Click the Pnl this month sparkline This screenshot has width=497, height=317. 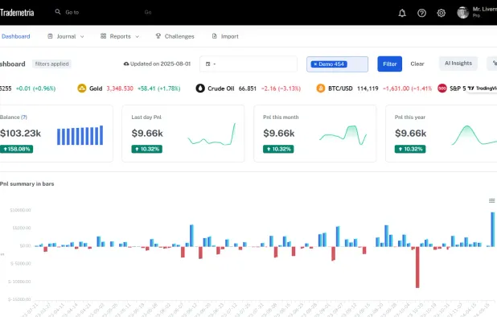click(343, 135)
